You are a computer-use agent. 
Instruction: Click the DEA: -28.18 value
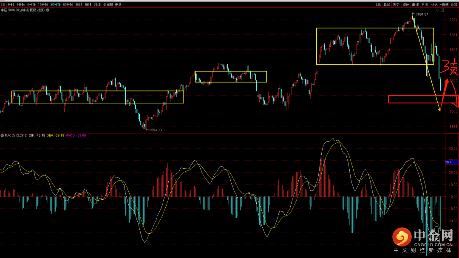[x=55, y=136]
